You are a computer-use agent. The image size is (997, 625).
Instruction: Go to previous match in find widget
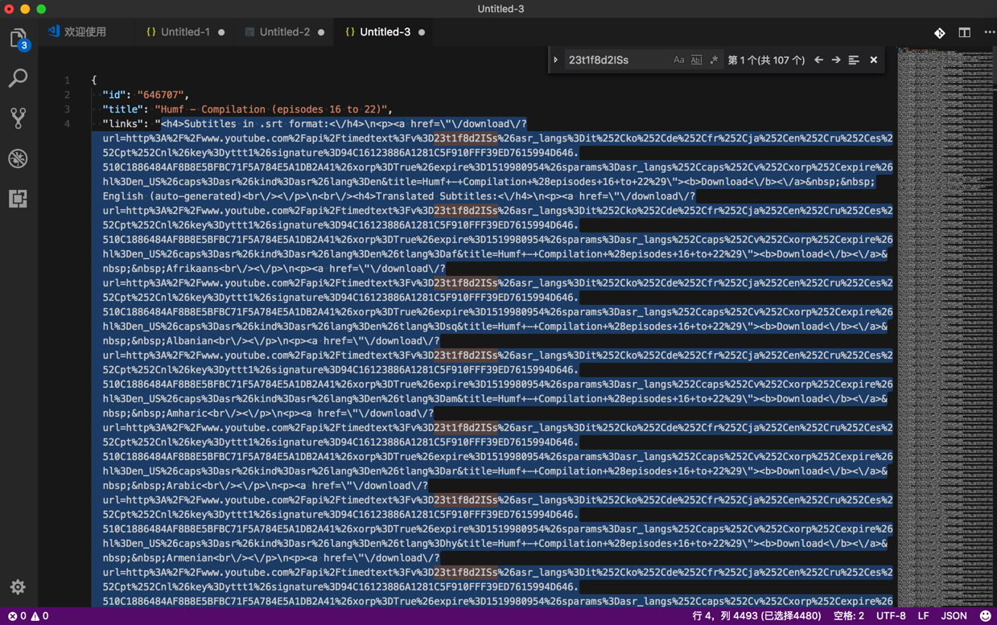(x=818, y=60)
